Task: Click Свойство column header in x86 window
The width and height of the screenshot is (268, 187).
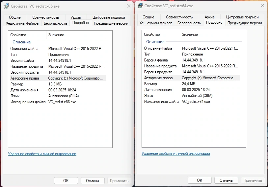Action: [27, 35]
